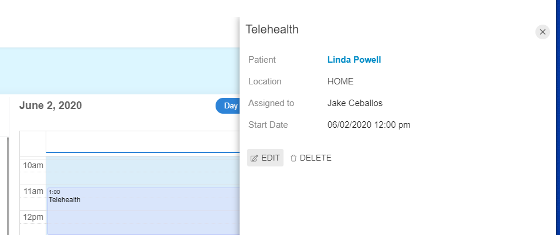Select the Jake Ceballos assignee name
The width and height of the screenshot is (560, 235).
pyautogui.click(x=355, y=103)
